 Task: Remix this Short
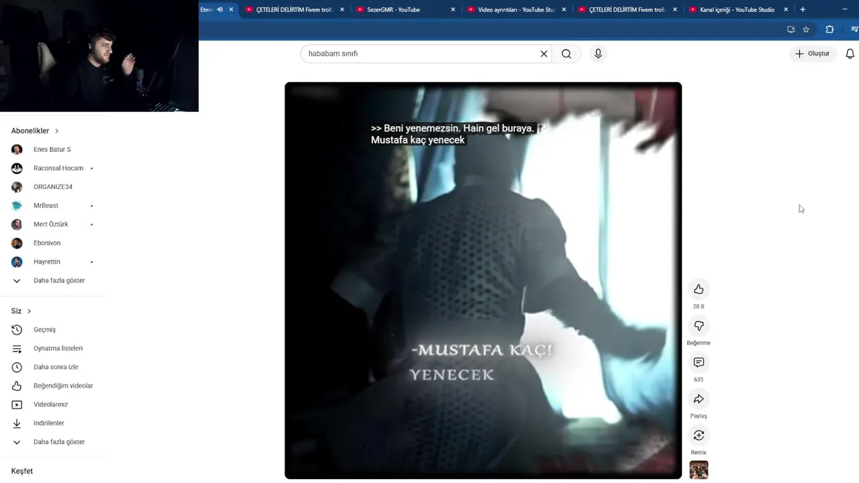(x=699, y=435)
